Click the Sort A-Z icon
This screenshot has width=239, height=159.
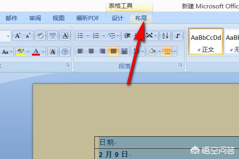tap(165, 36)
